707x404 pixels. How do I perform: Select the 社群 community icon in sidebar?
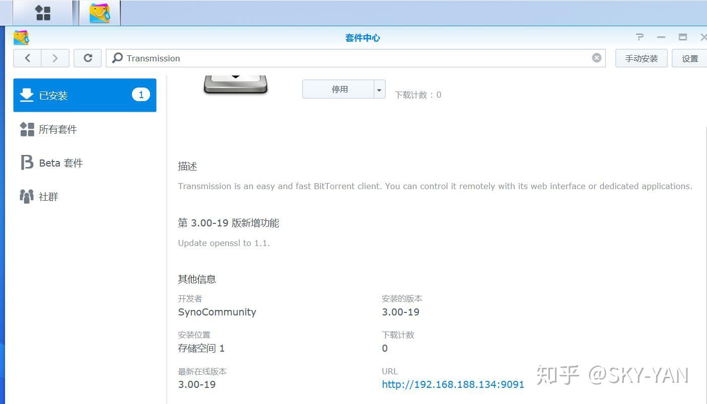click(27, 196)
